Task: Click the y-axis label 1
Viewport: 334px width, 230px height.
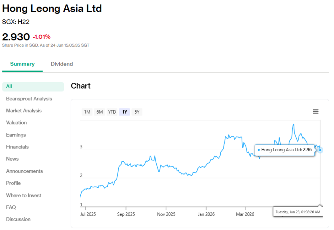Action: click(81, 205)
